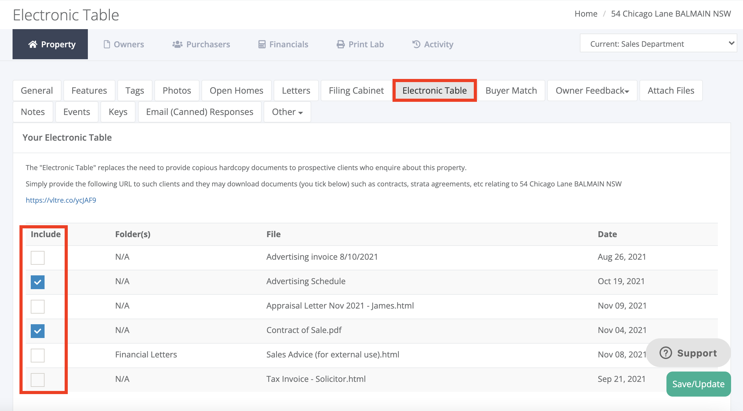743x411 pixels.
Task: Open the Notes sub-tab
Action: tap(33, 112)
